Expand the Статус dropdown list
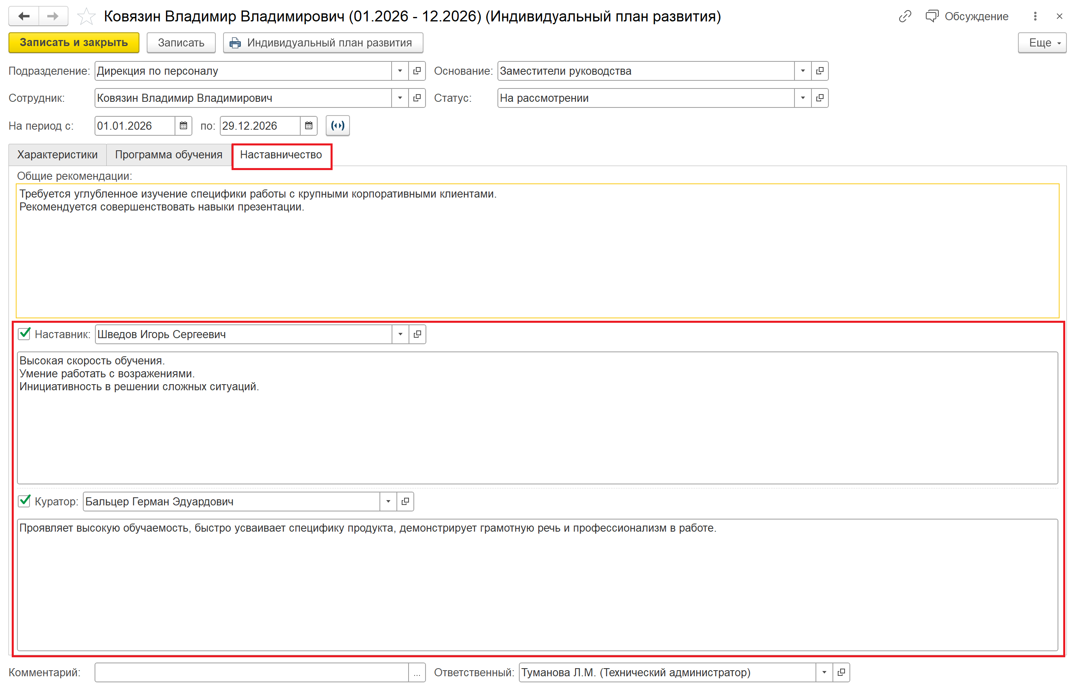This screenshot has height=690, width=1081. (x=803, y=98)
